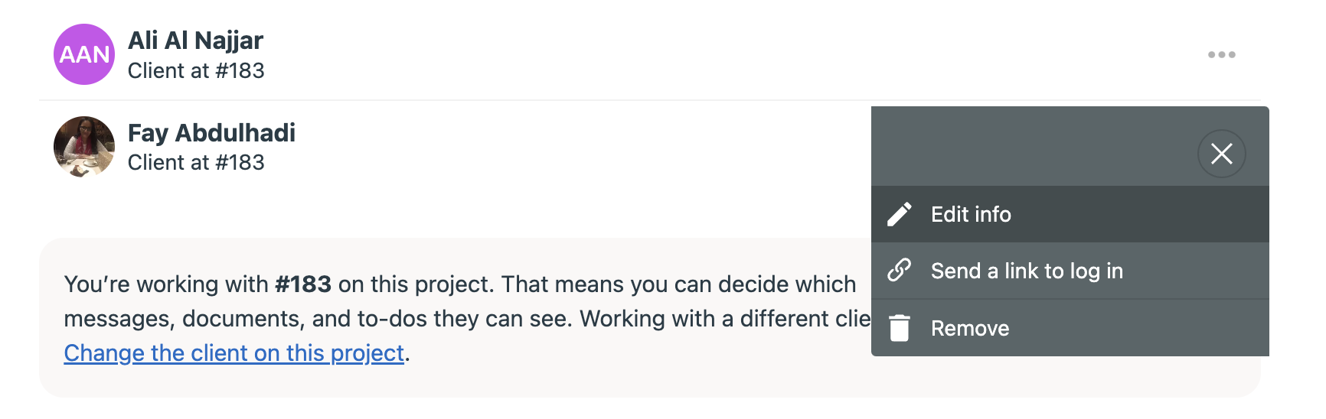1326x419 pixels.
Task: Open the three-dot options for Ali Al Najjar
Action: pos(1221,55)
